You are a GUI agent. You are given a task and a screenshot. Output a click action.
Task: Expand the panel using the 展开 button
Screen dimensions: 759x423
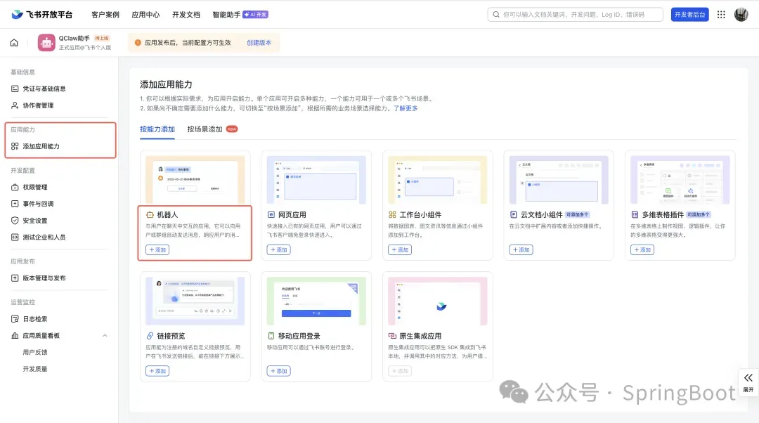pos(748,382)
